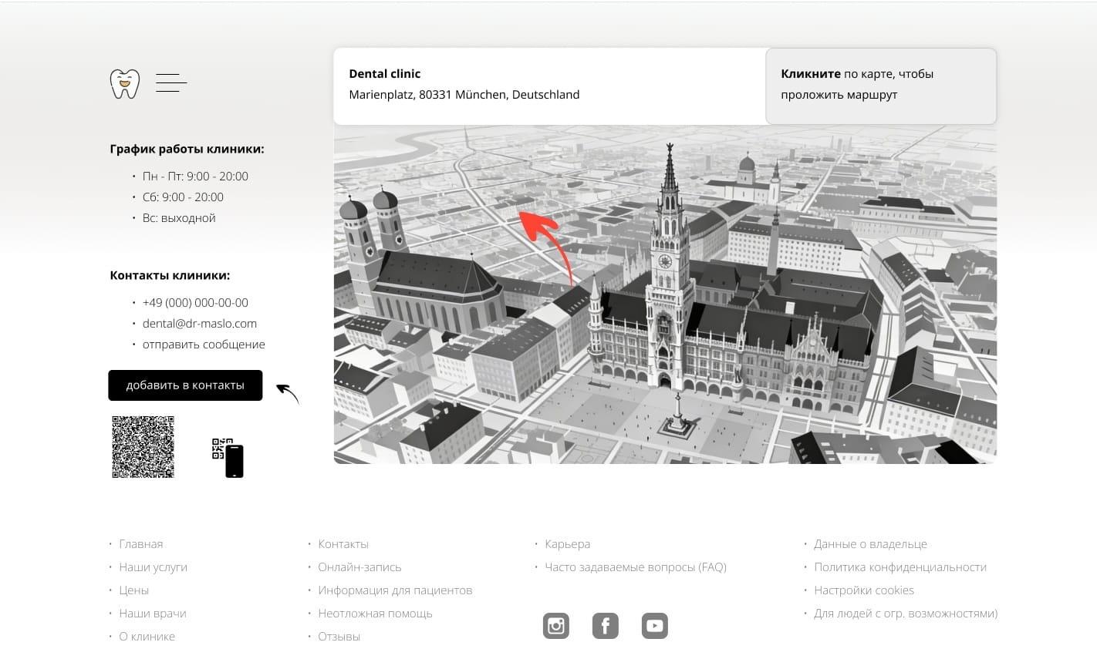Click the "Dental clinic" title text
This screenshot has height=659, width=1097.
[385, 74]
